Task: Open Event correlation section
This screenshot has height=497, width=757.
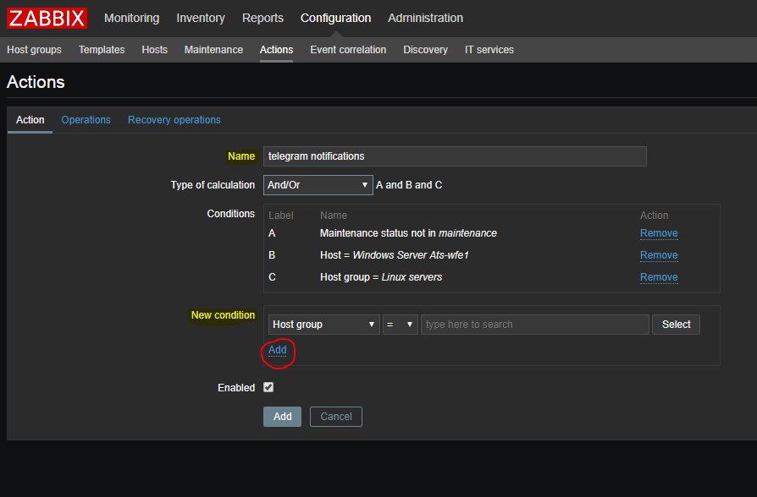Action: pyautogui.click(x=348, y=50)
